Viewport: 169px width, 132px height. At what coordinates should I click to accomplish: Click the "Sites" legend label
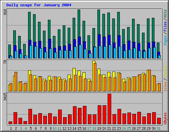tap(165, 86)
